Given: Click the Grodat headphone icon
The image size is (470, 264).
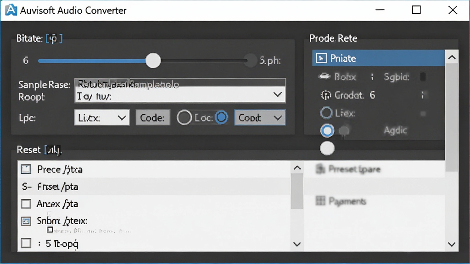Looking at the screenshot, I should [326, 95].
